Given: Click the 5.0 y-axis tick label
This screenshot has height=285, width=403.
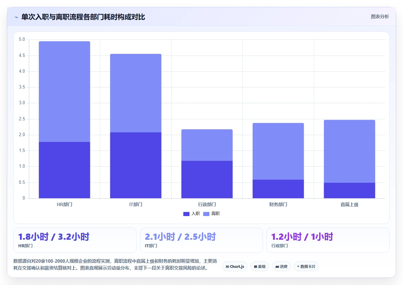Looking at the screenshot, I should coord(22,39).
